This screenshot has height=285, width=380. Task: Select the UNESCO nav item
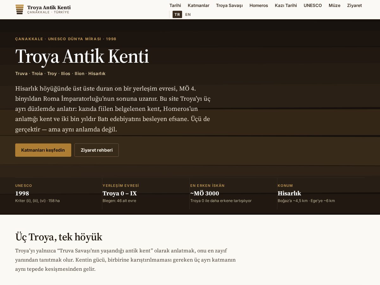click(x=313, y=5)
